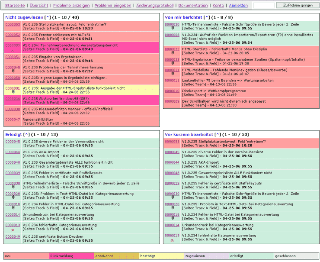Screen dimensions: 320x262
Task: Click [^] next to Vor kurzem bearbeitet
Action: (x=218, y=135)
